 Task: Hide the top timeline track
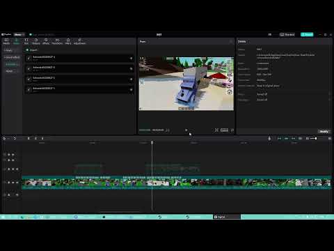click(13, 155)
